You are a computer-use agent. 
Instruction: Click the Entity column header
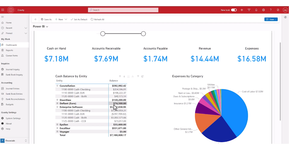[59, 81]
